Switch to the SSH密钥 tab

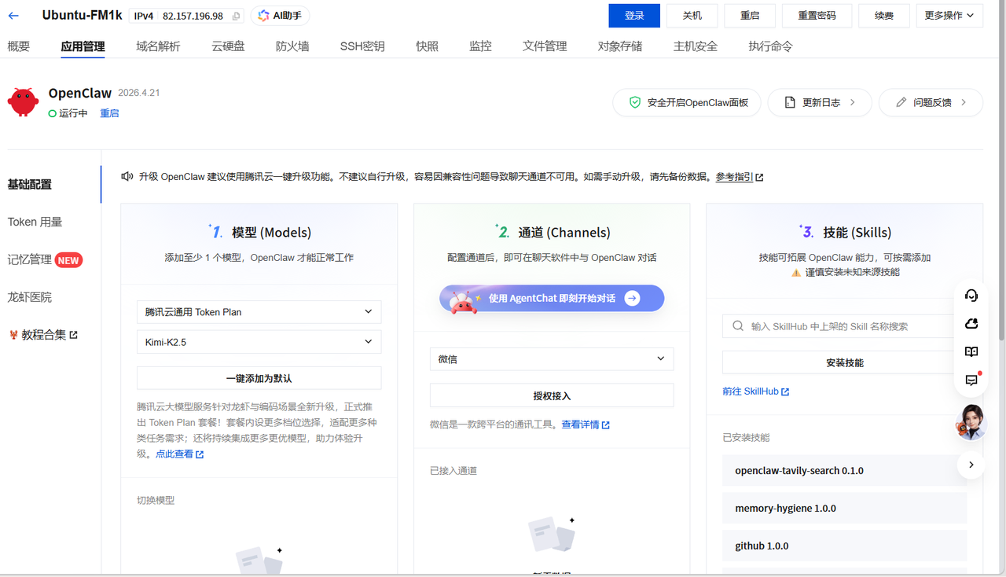(362, 46)
